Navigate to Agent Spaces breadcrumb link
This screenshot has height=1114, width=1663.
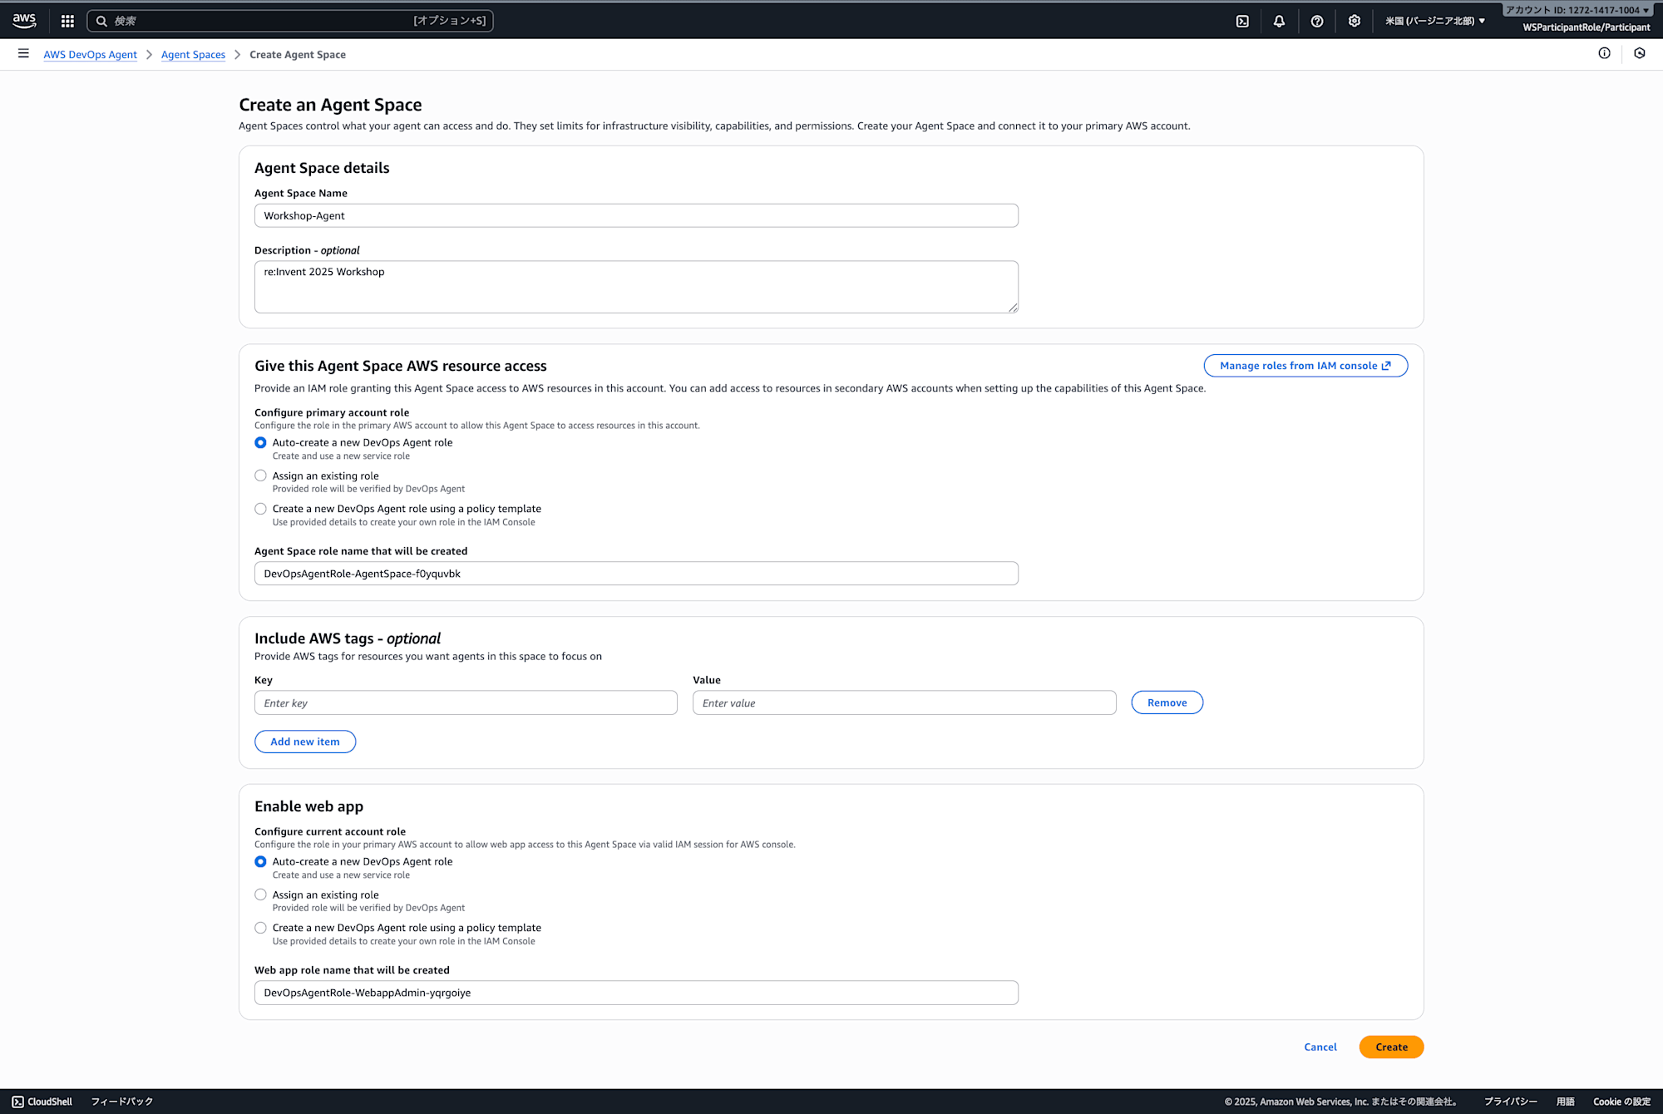193,54
